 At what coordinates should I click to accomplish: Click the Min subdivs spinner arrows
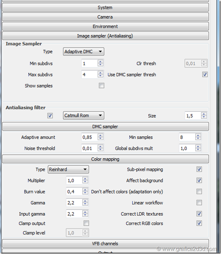click(100, 63)
